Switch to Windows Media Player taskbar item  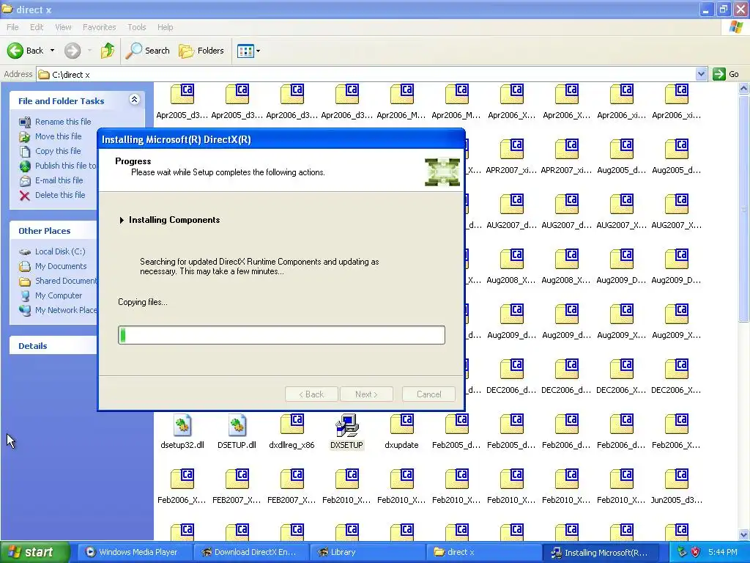coord(135,553)
